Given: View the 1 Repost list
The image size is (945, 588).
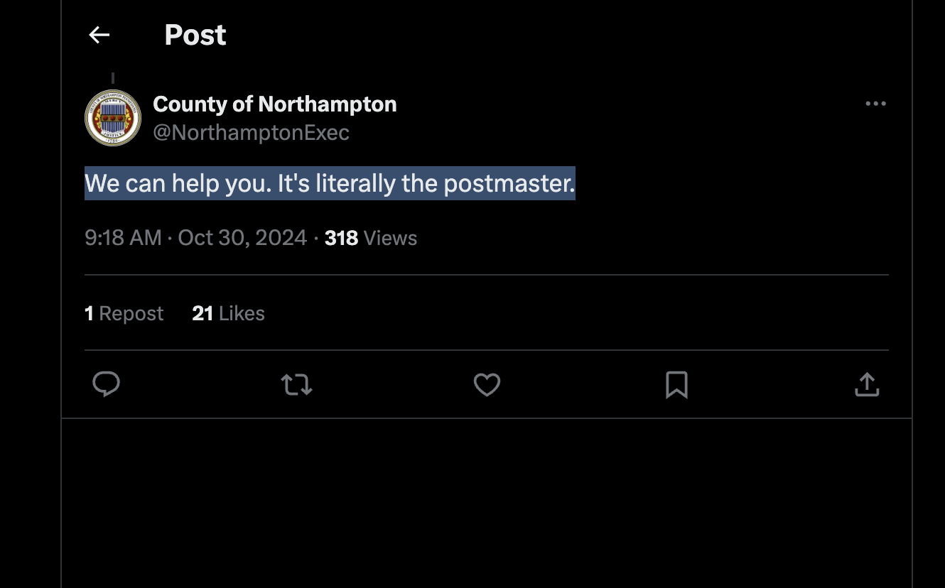Looking at the screenshot, I should [124, 313].
